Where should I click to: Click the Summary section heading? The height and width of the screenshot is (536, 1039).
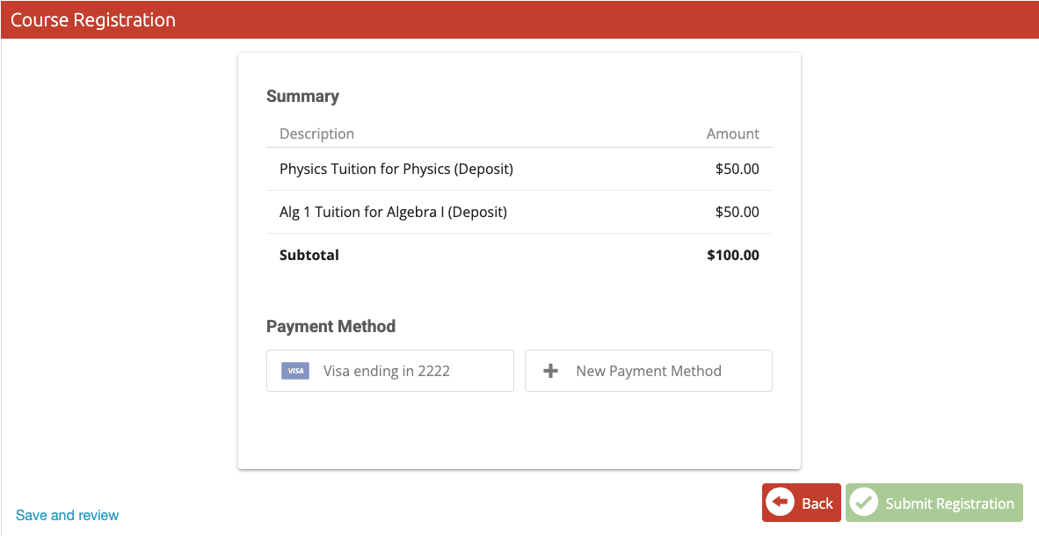(x=302, y=96)
